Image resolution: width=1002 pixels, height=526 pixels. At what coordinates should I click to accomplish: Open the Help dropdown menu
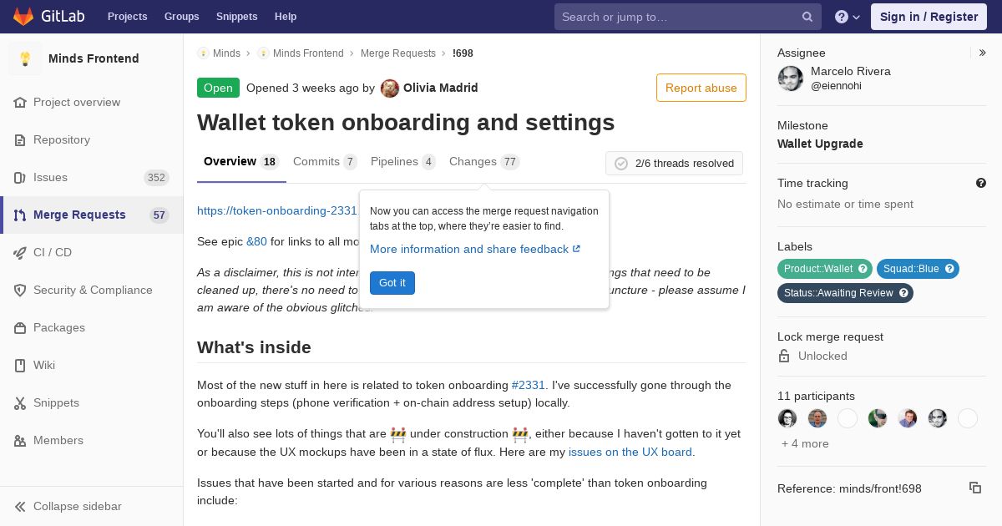pos(848,17)
